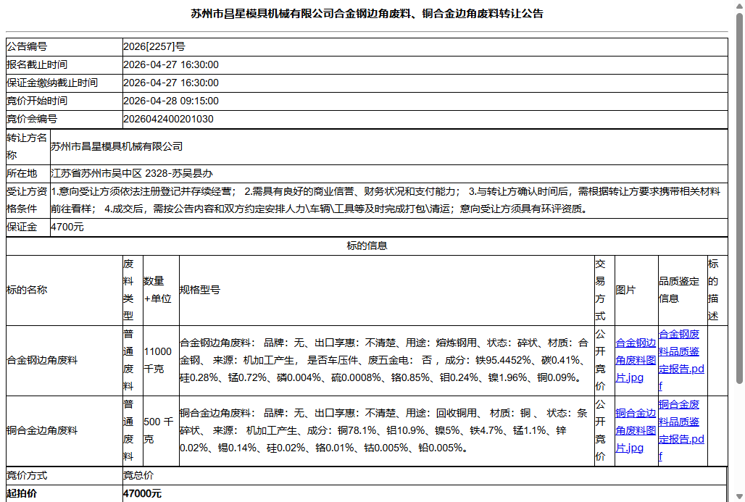745x502 pixels.
Task: Click the 标的信息 section header
Action: coord(367,246)
